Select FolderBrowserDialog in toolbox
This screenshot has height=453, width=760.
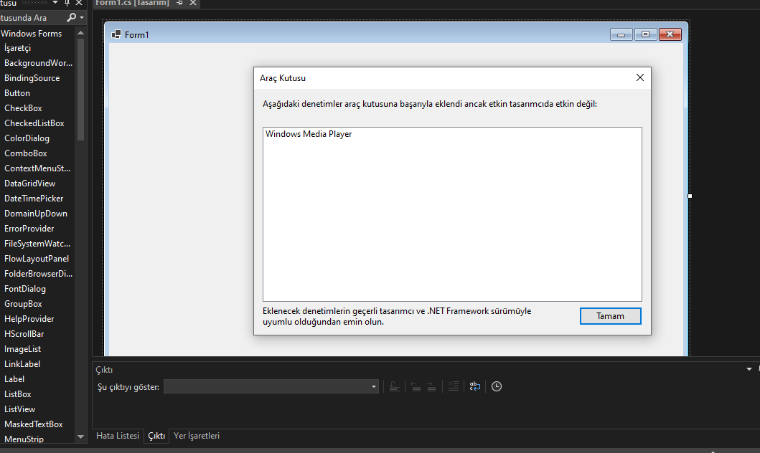coord(38,273)
